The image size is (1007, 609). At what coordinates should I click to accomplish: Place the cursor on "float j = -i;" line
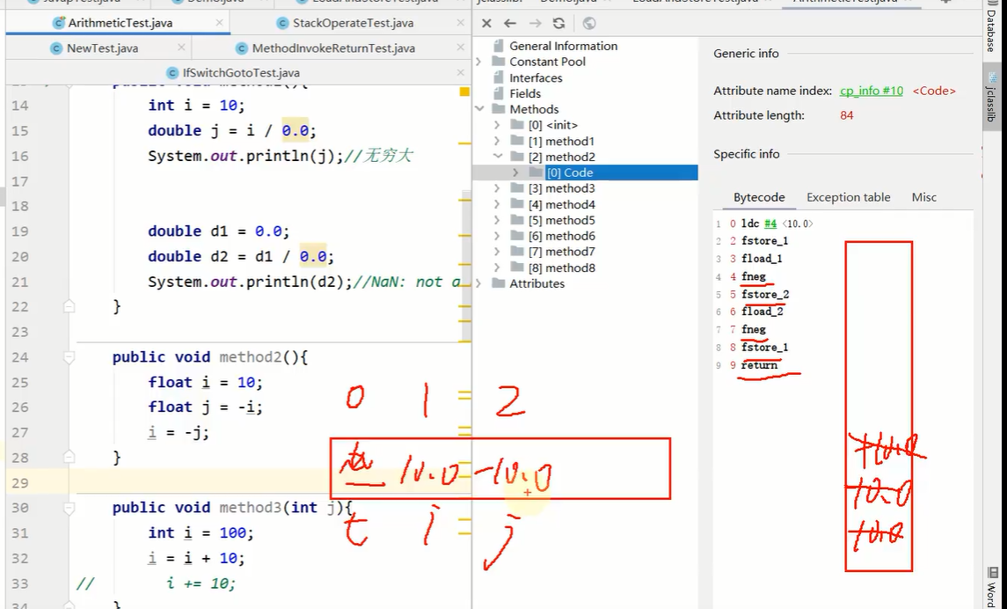[x=206, y=407]
